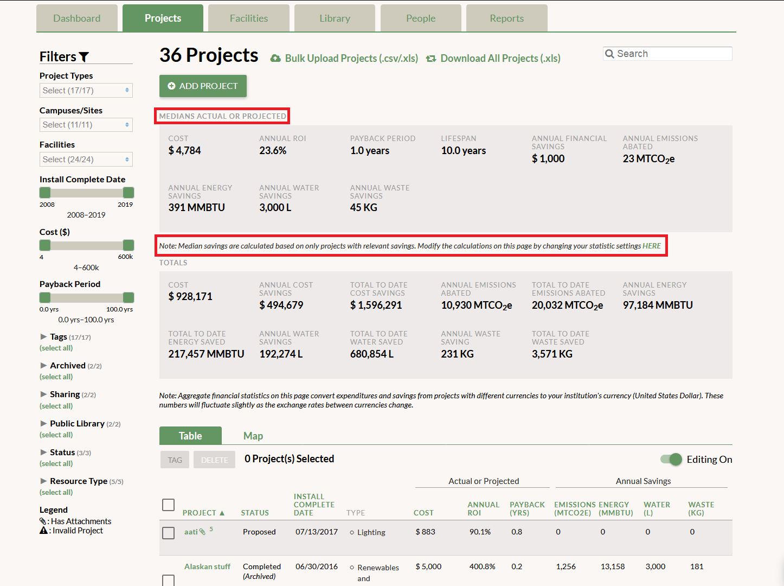Click the PAYBACK (YRS) column header
The height and width of the screenshot is (586, 784).
pyautogui.click(x=528, y=508)
